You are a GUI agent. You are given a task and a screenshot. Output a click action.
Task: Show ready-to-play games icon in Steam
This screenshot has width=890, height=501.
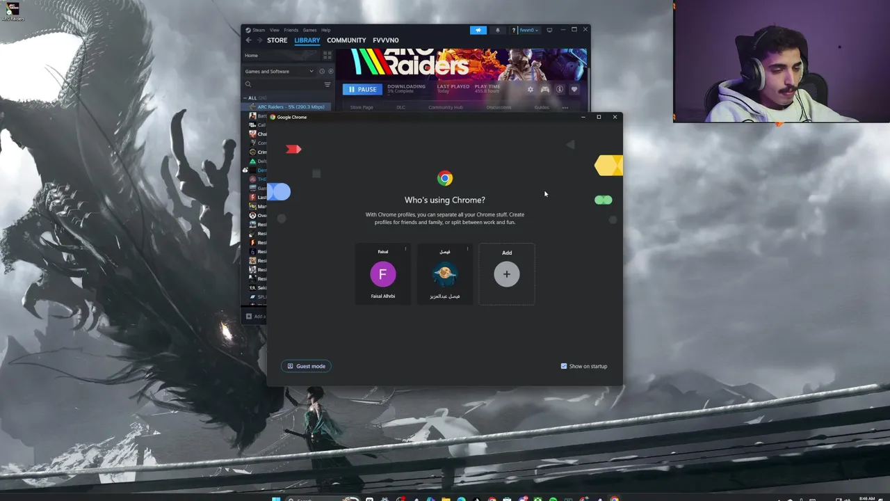pos(330,71)
